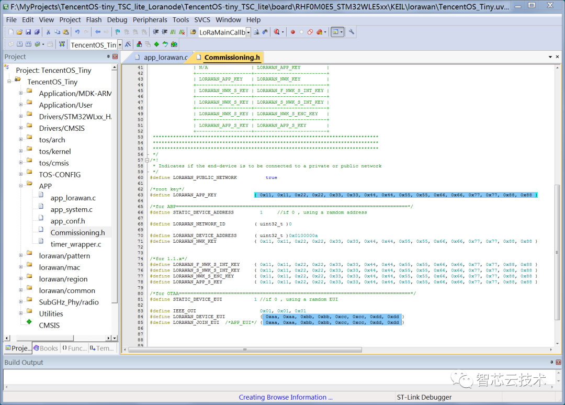Expand the lorawan/mac group

point(21,267)
